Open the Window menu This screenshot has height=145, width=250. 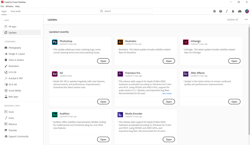pos(9,6)
